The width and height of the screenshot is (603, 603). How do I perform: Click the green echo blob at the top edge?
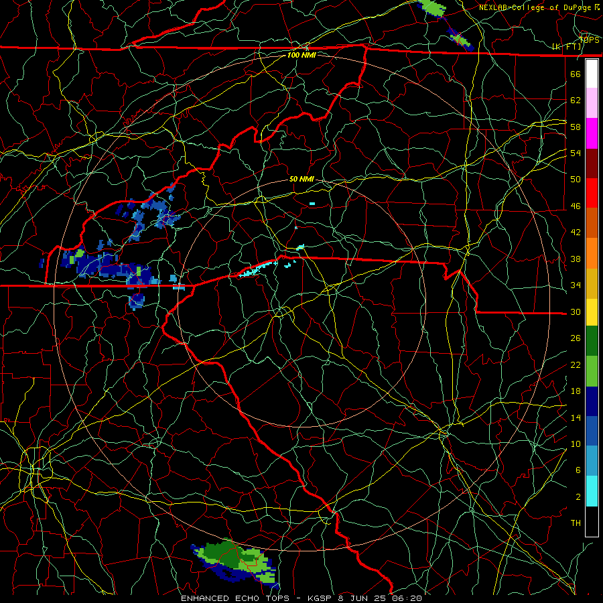(433, 7)
